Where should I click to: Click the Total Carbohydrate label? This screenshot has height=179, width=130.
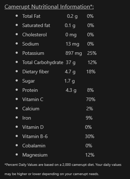(43, 63)
